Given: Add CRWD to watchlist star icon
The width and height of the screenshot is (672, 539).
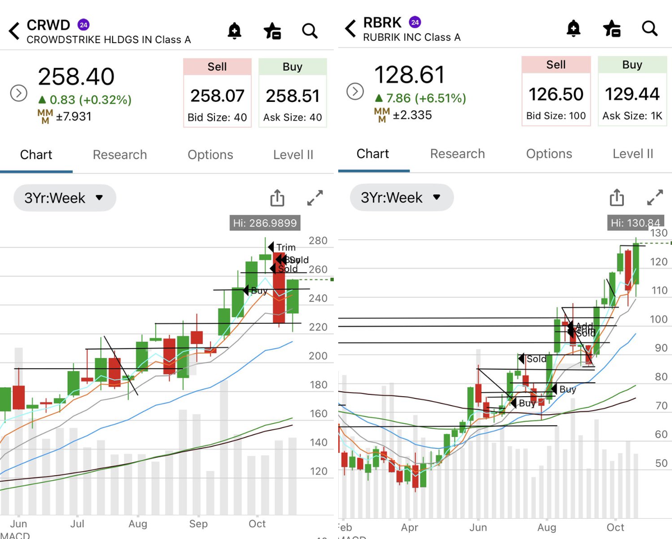Looking at the screenshot, I should [272, 31].
